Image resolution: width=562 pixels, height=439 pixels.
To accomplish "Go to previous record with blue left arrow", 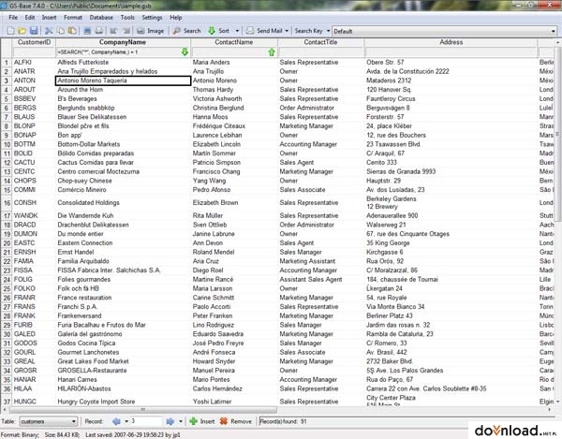I will click(x=116, y=421).
